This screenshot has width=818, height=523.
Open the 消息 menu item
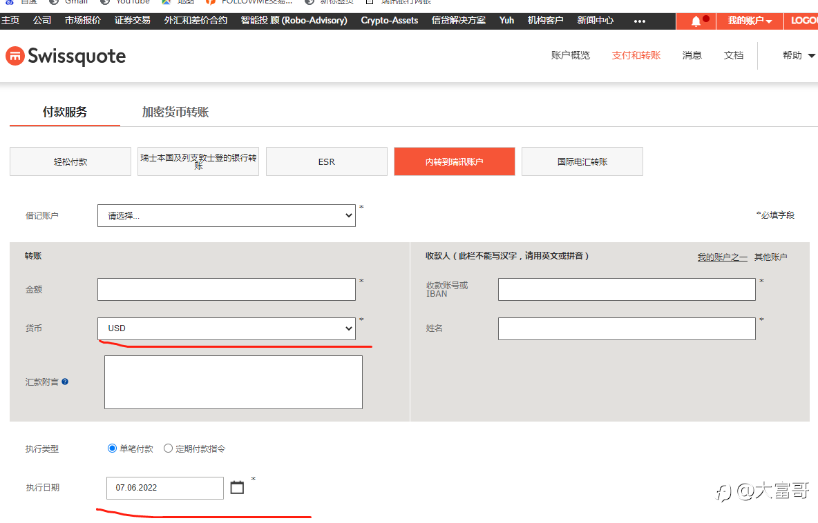(x=692, y=55)
